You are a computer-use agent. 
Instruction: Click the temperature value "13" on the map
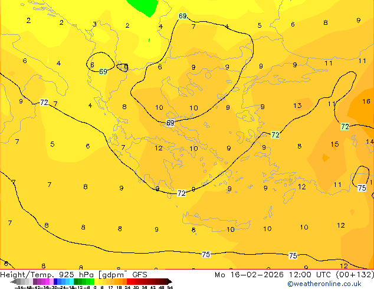tap(297, 106)
